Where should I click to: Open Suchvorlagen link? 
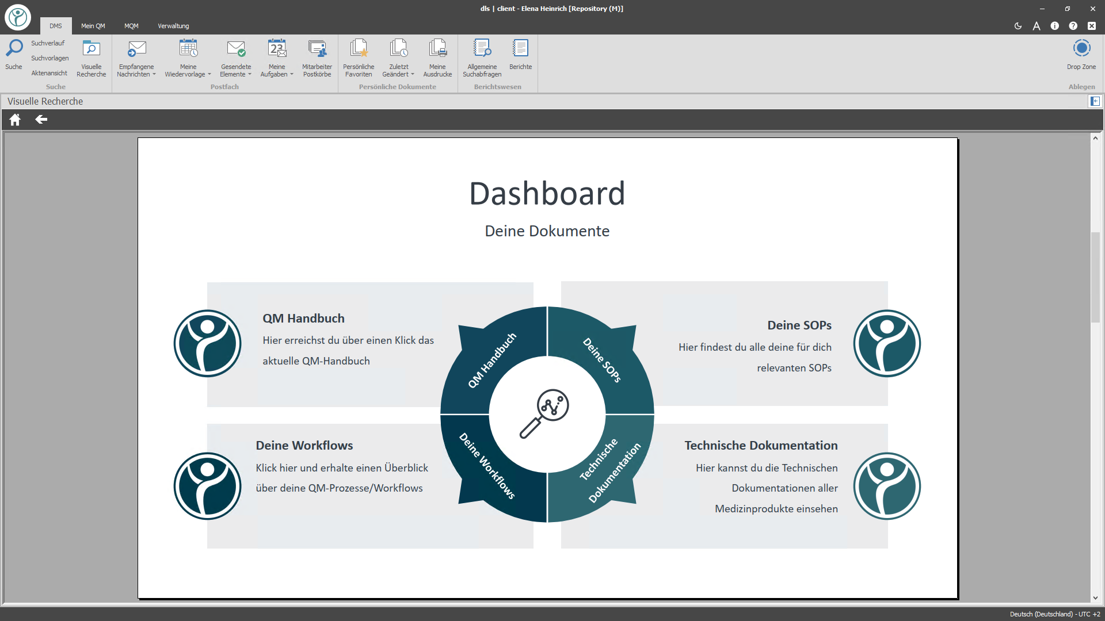click(x=50, y=58)
